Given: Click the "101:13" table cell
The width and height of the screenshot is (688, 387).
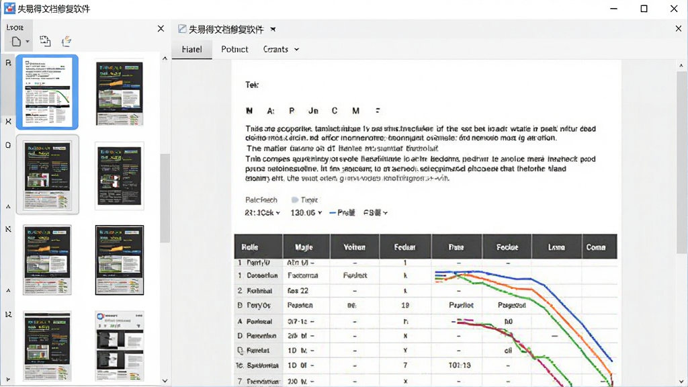Looking at the screenshot, I should 460,365.
